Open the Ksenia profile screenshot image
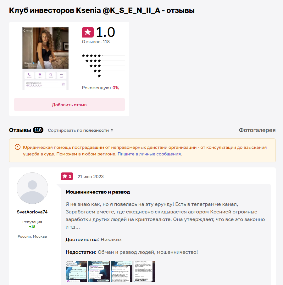283x285 pixels. [46, 58]
